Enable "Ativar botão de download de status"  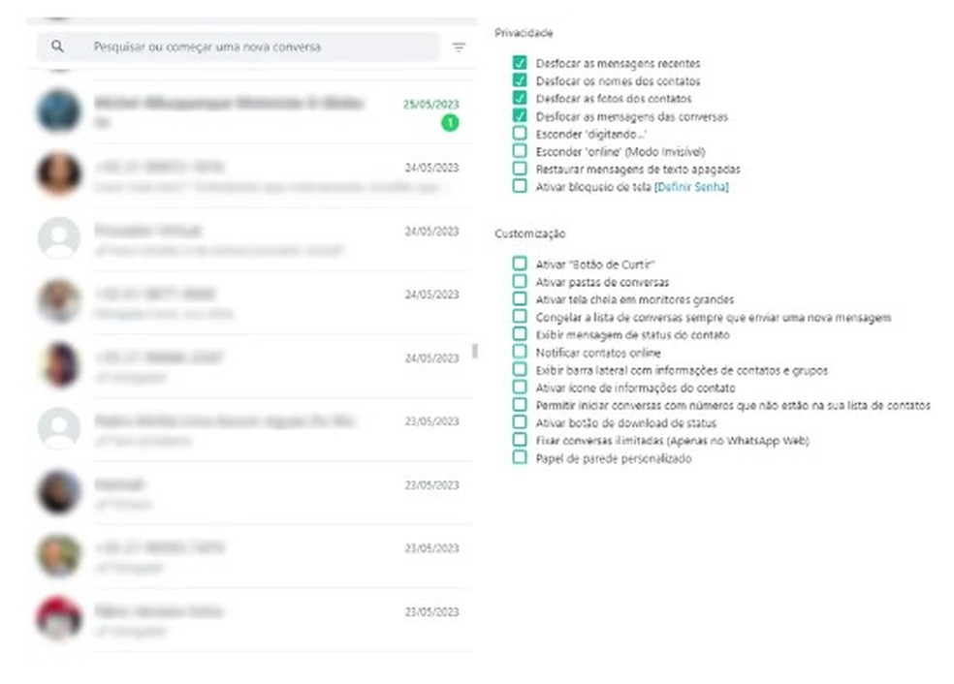click(521, 423)
